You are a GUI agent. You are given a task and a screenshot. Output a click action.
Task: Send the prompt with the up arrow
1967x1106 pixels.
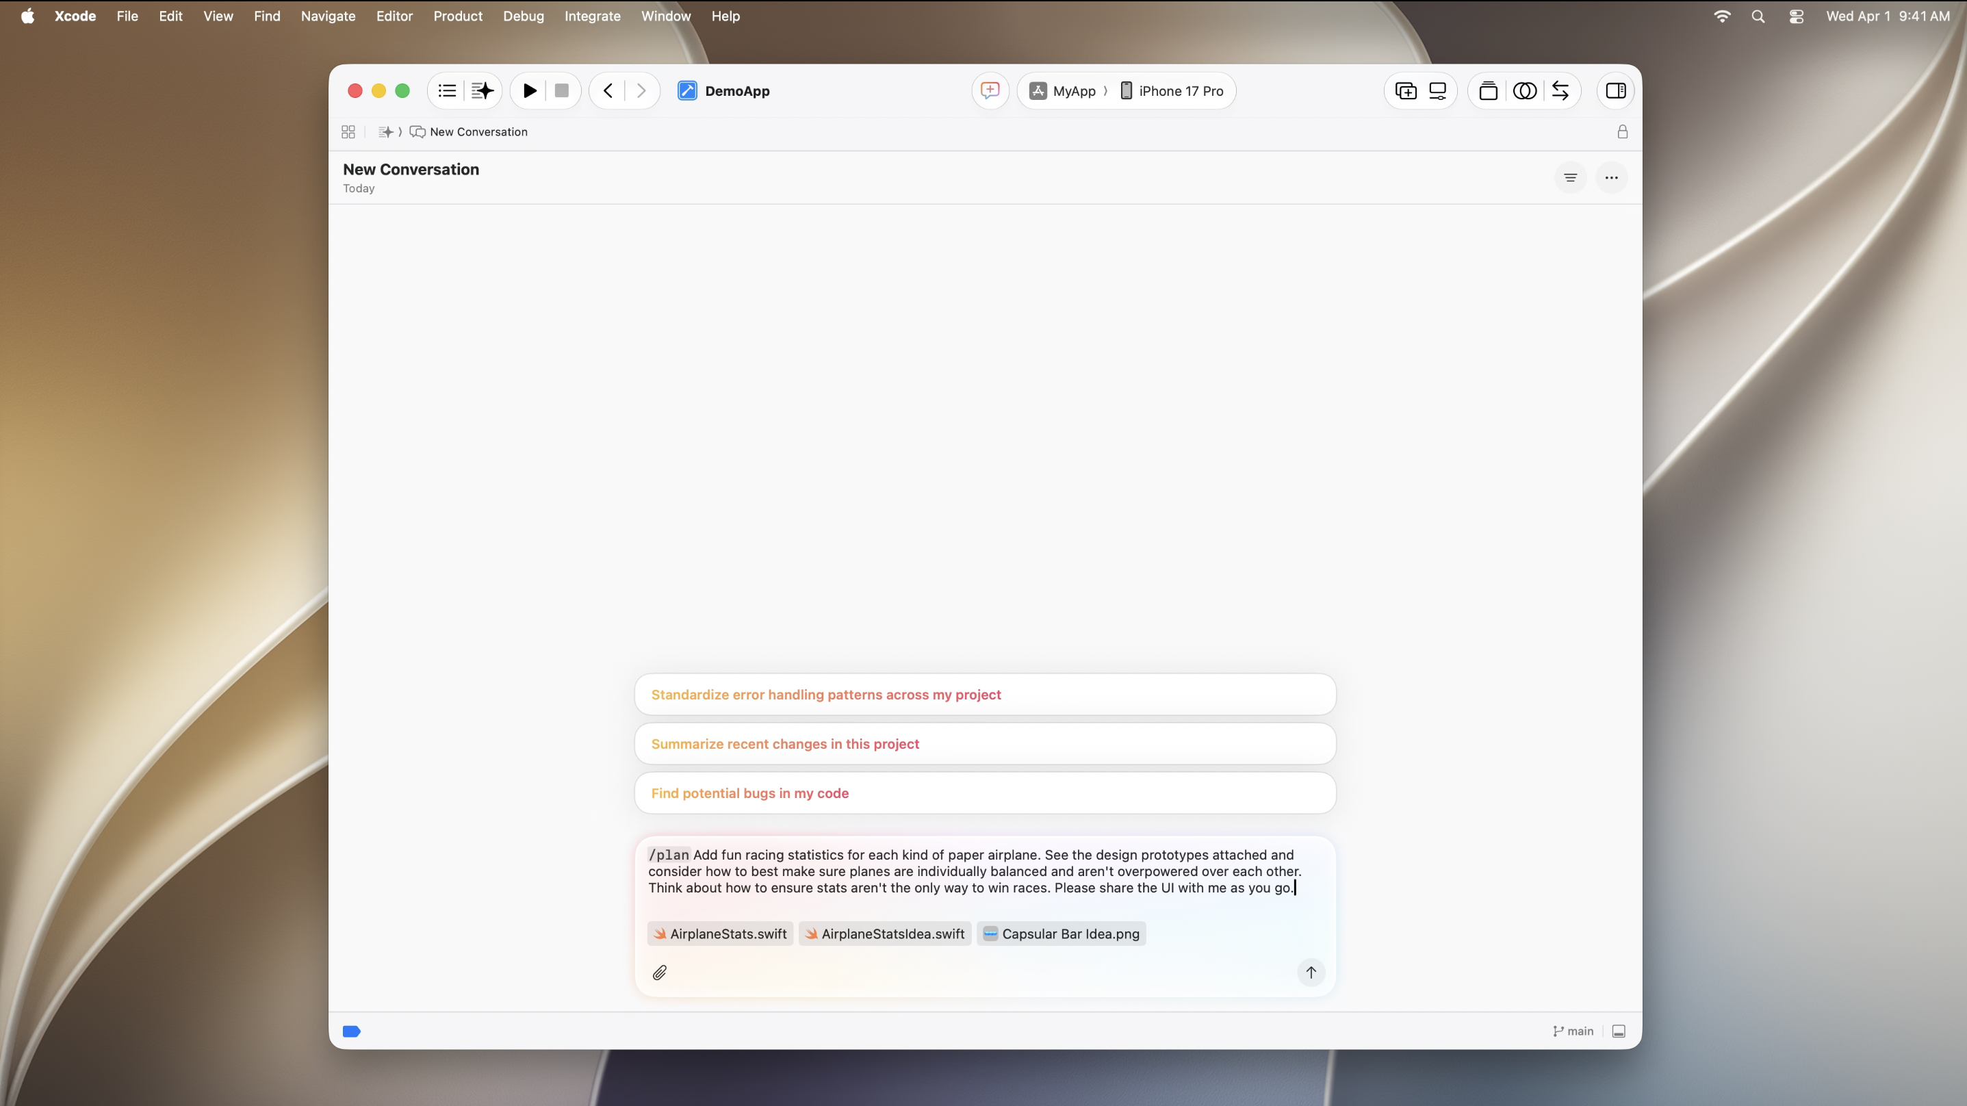(1311, 973)
